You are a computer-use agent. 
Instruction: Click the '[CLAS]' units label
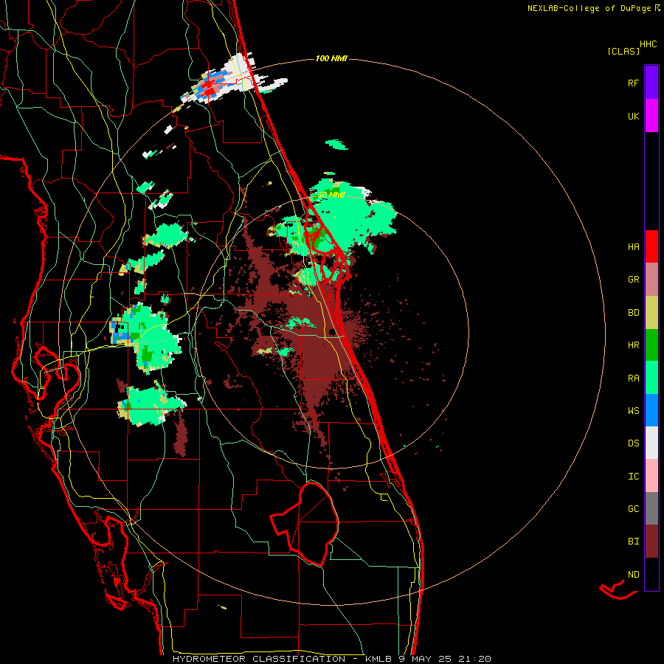coord(623,52)
